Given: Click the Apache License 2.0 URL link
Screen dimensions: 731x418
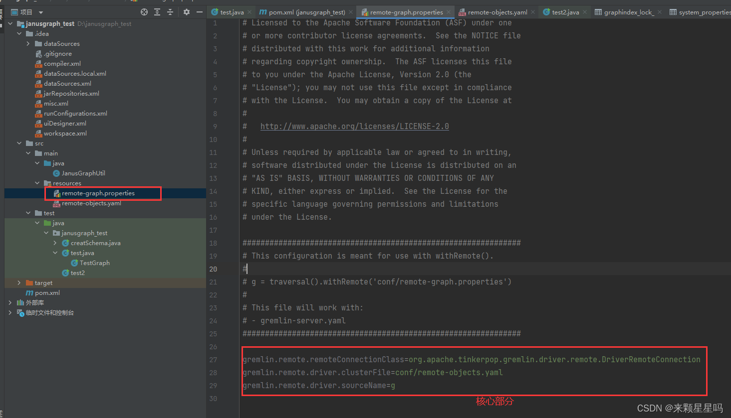Looking at the screenshot, I should (x=354, y=126).
